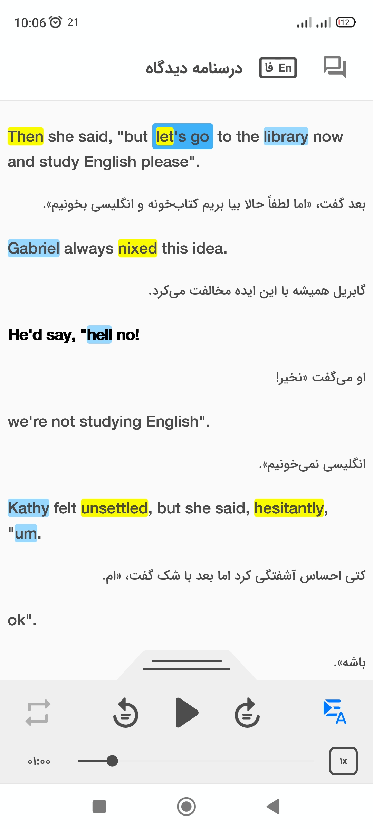Click the audio progress slider knob

tap(112, 761)
